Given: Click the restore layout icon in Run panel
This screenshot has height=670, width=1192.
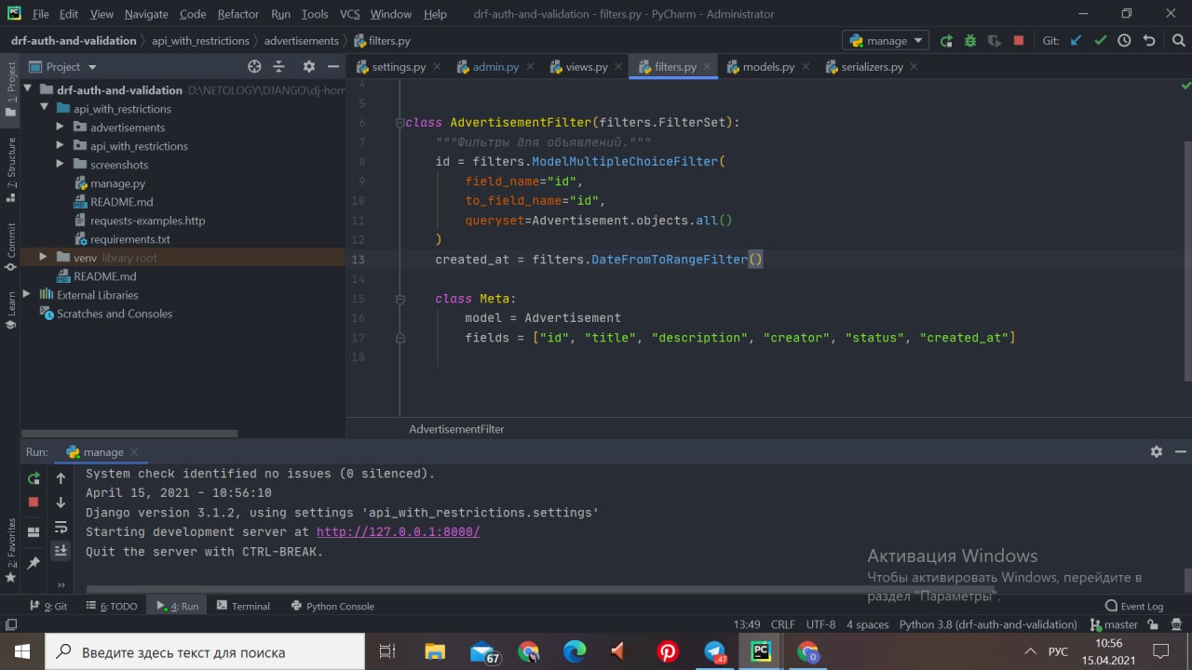Looking at the screenshot, I should (34, 532).
